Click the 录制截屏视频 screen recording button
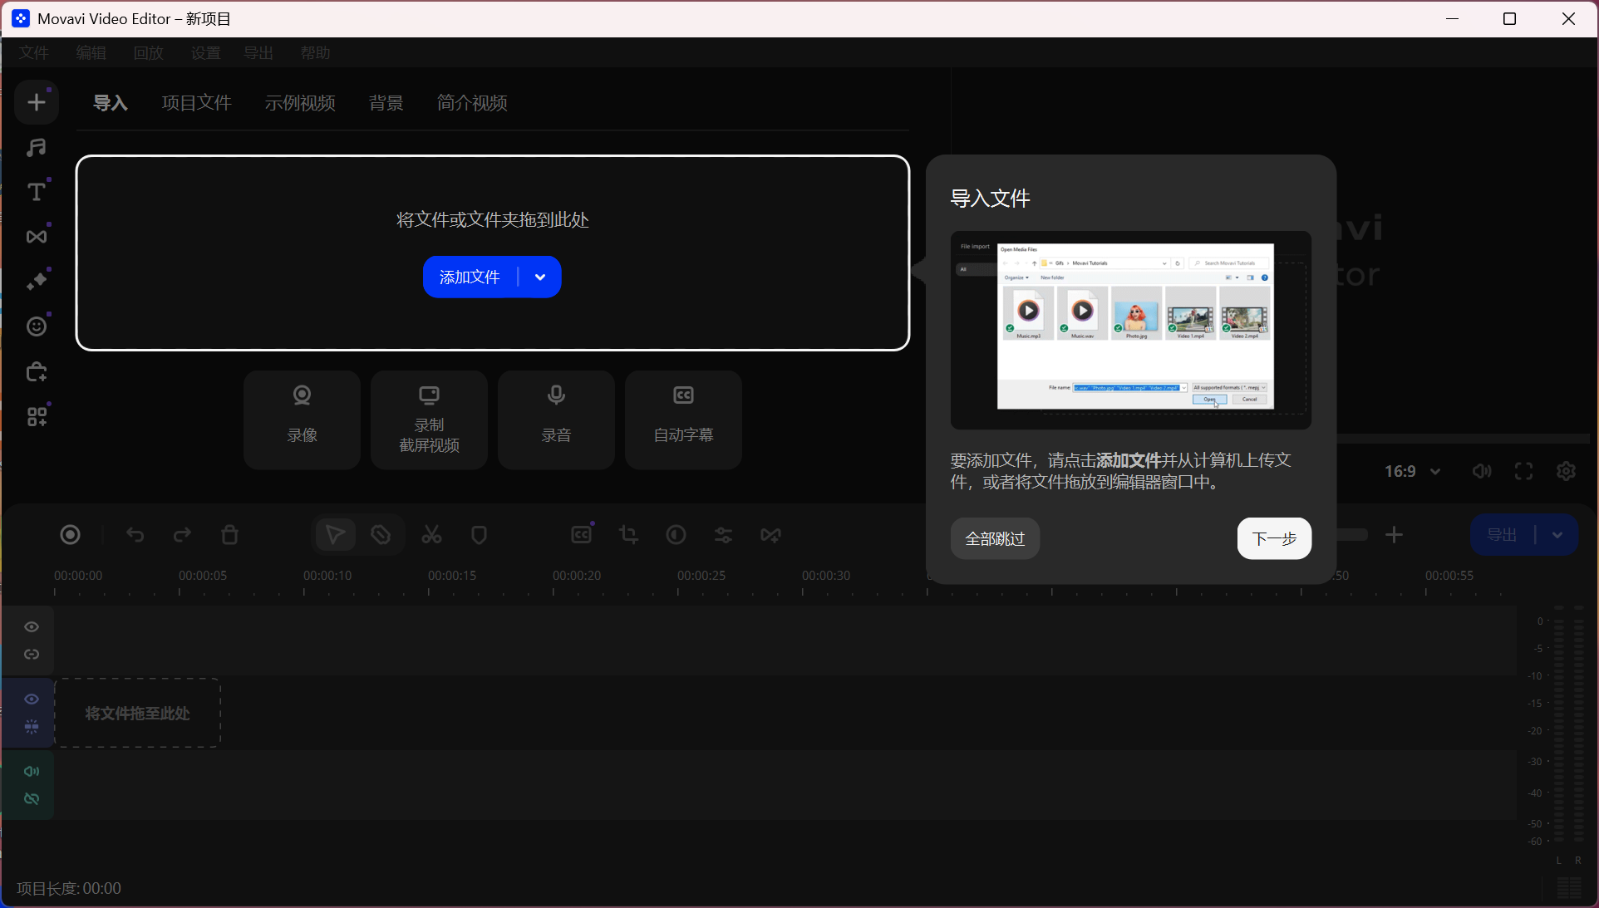 point(429,420)
